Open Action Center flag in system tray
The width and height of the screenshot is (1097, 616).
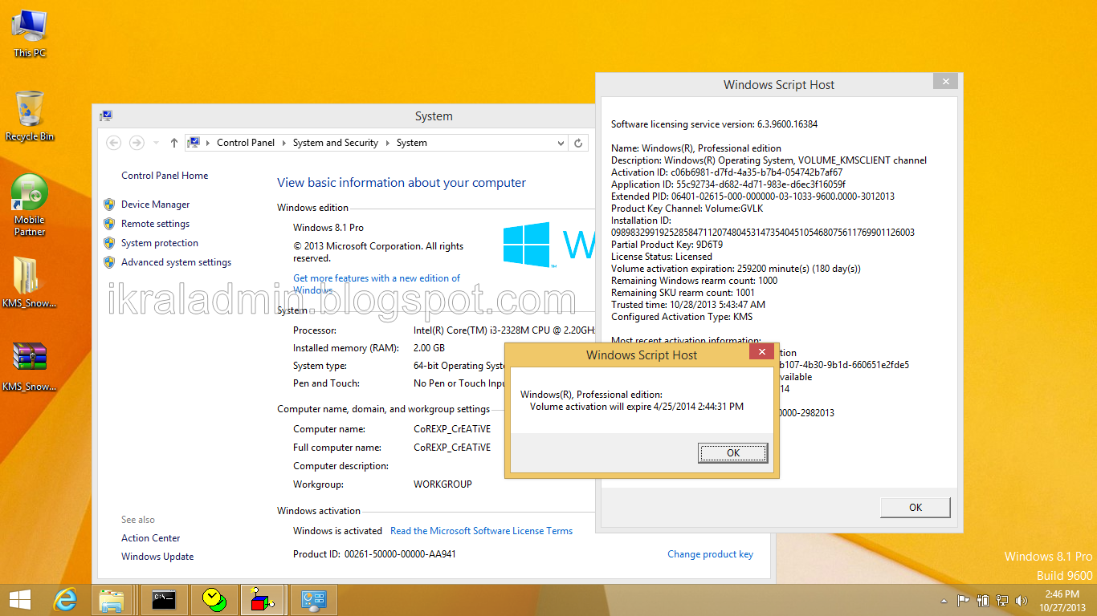[x=963, y=600]
